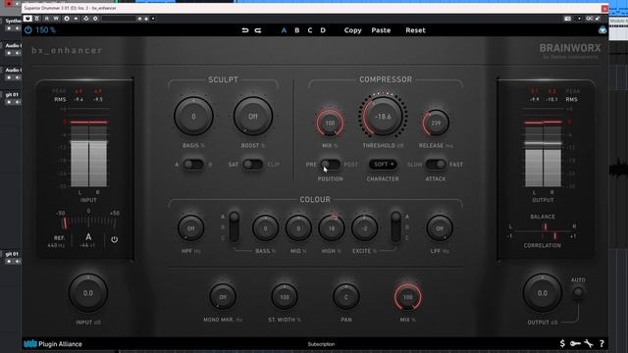Open the license key icon

pos(575,343)
